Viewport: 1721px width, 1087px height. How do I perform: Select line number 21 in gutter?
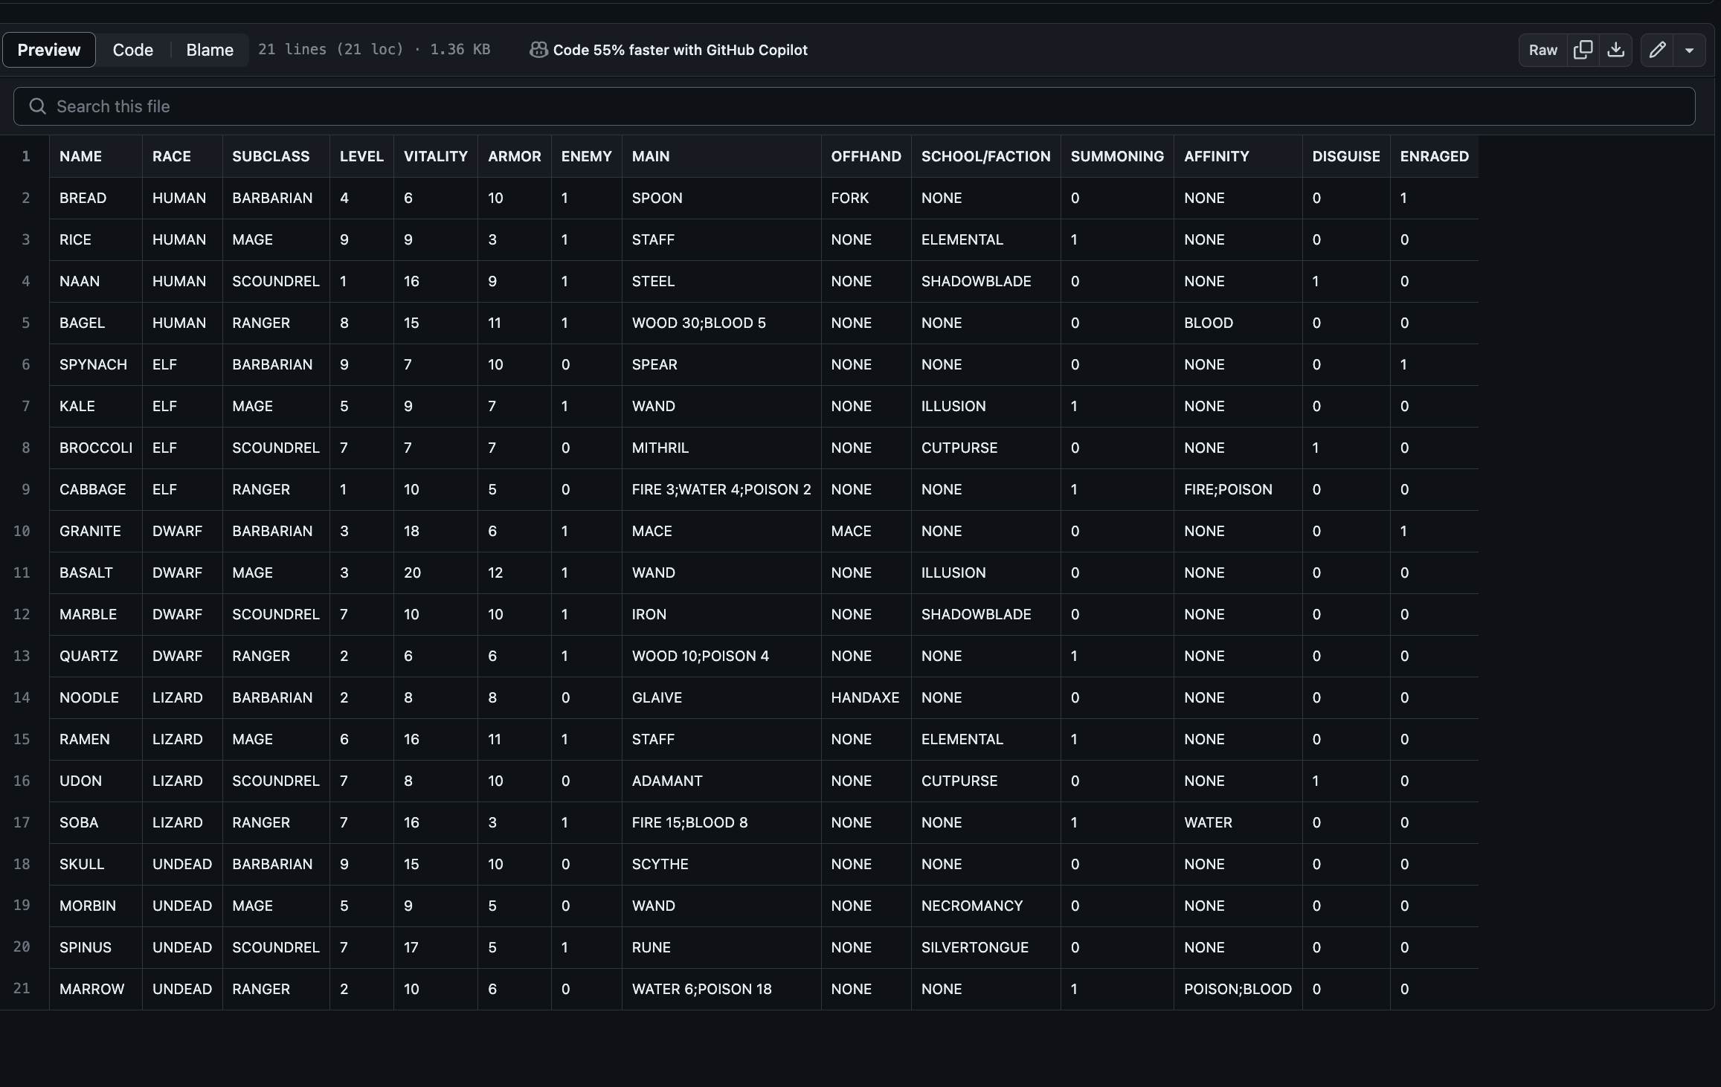pos(22,989)
